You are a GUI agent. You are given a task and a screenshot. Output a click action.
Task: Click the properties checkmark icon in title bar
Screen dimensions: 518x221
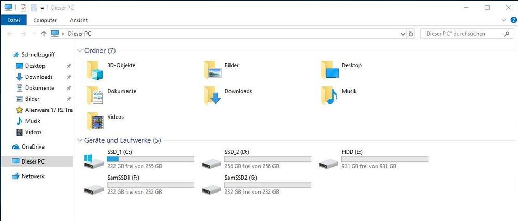(23, 8)
